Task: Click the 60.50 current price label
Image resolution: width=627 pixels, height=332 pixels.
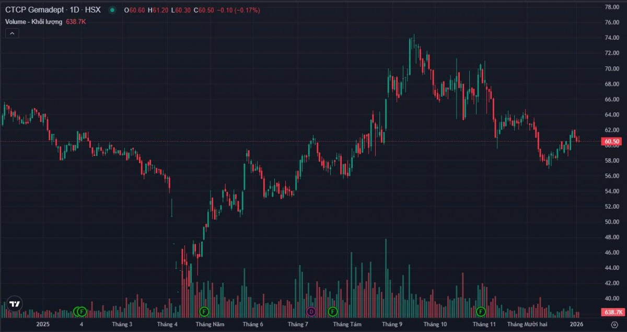Action: (612, 141)
